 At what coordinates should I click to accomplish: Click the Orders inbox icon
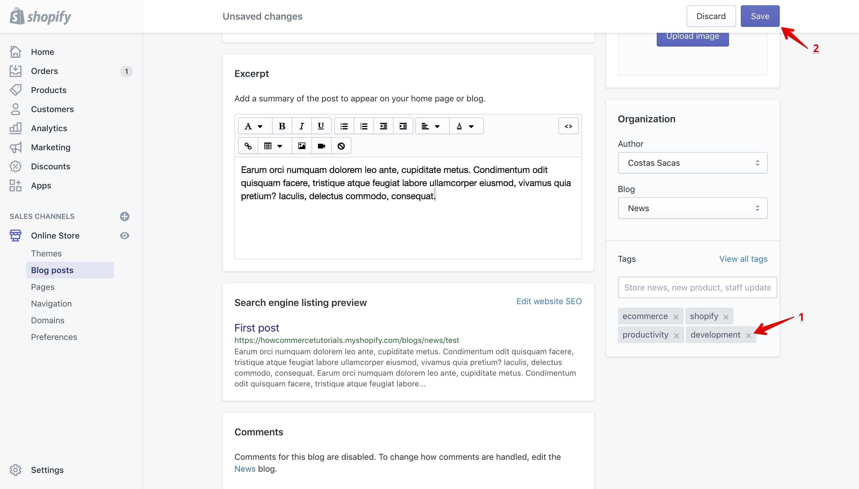click(16, 71)
